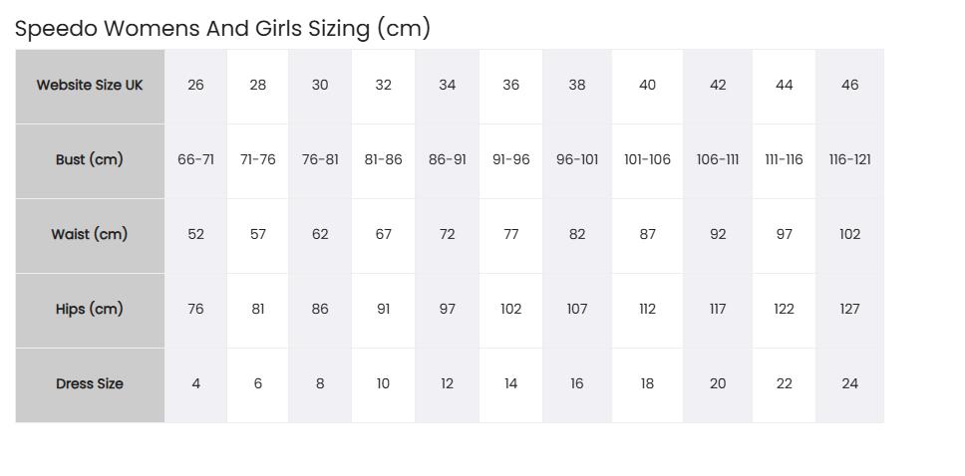Select website size 26 cell

tap(195, 86)
